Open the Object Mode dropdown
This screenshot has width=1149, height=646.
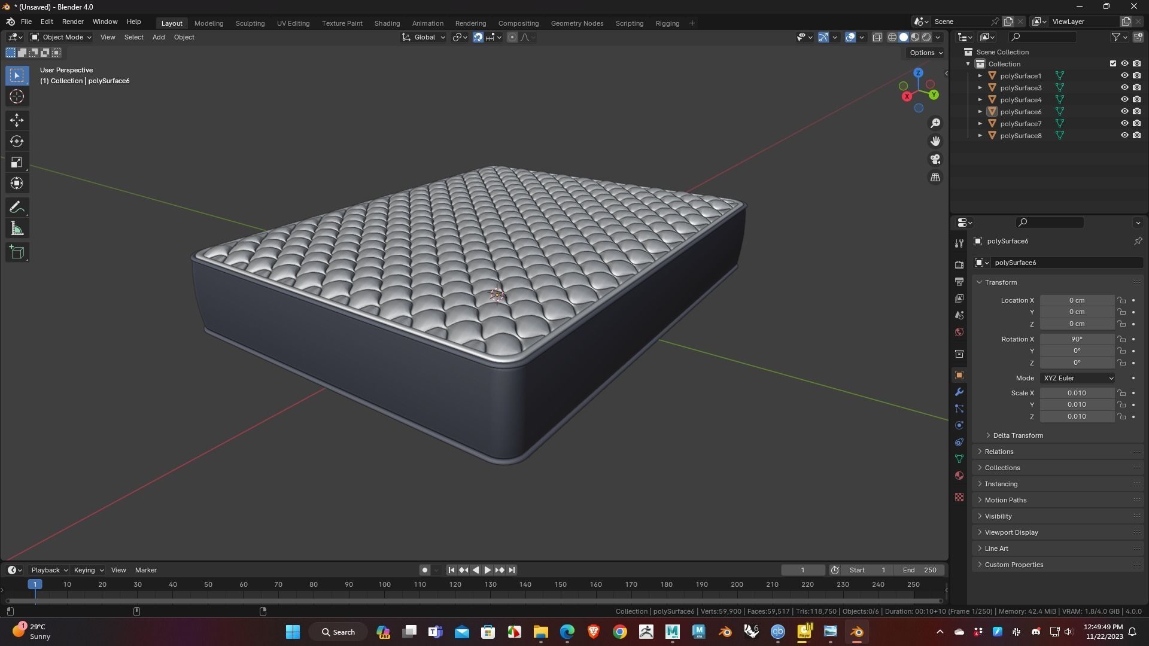pos(61,37)
